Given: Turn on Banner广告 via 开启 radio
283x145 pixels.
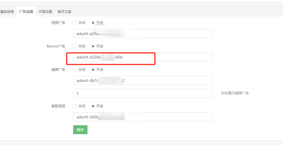Looking at the screenshot, I should pos(93,46).
